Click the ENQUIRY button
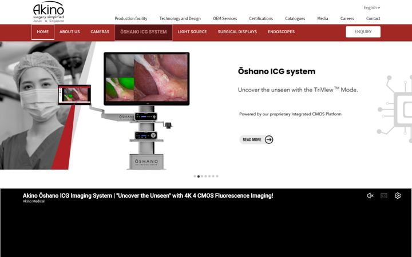412x257 pixels. 363,32
